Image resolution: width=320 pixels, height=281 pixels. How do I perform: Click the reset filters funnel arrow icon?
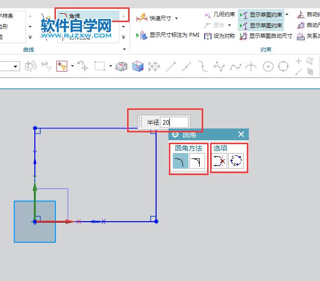[x=46, y=66]
